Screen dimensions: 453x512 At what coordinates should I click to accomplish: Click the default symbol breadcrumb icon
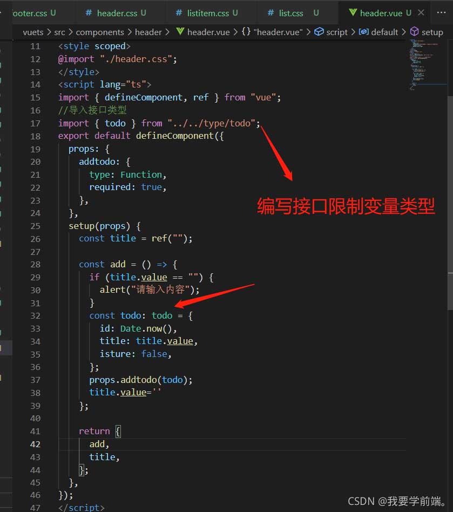click(363, 32)
